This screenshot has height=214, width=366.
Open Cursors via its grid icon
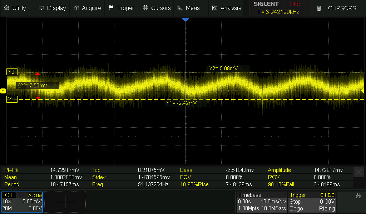145,8
